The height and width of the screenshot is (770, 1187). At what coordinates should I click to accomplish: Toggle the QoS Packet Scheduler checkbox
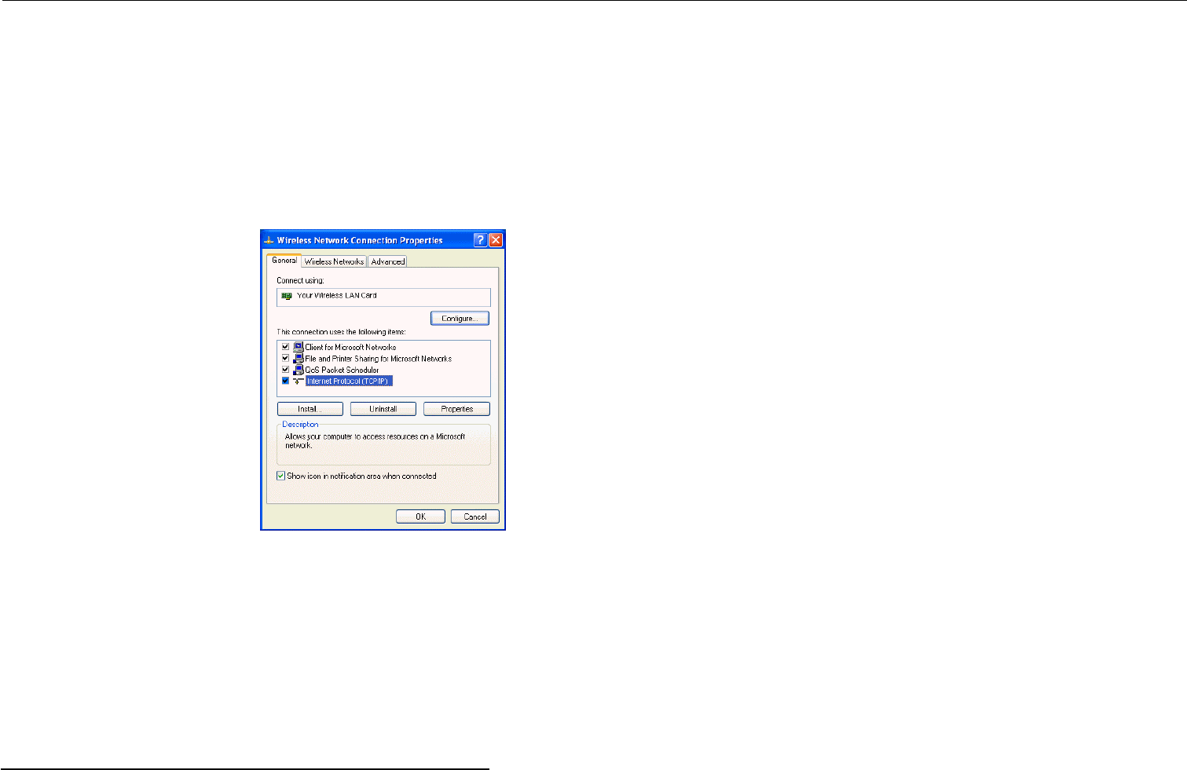(285, 370)
